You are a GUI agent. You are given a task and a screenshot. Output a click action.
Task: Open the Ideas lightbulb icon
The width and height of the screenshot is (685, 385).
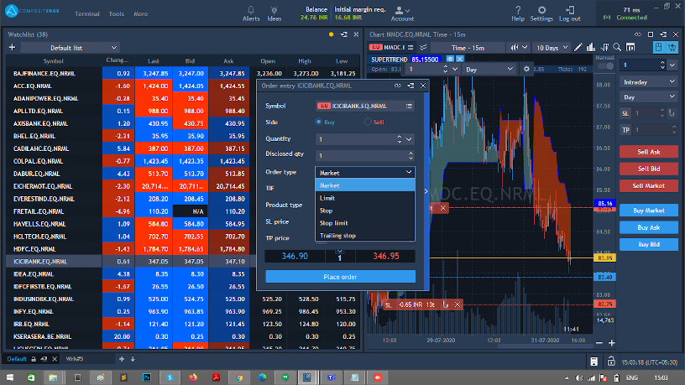pos(274,10)
